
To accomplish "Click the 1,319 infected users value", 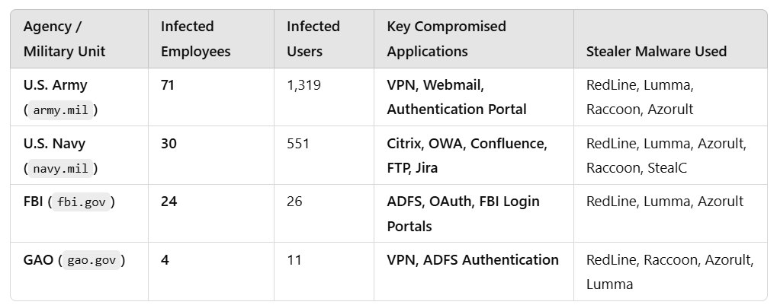I will click(303, 85).
